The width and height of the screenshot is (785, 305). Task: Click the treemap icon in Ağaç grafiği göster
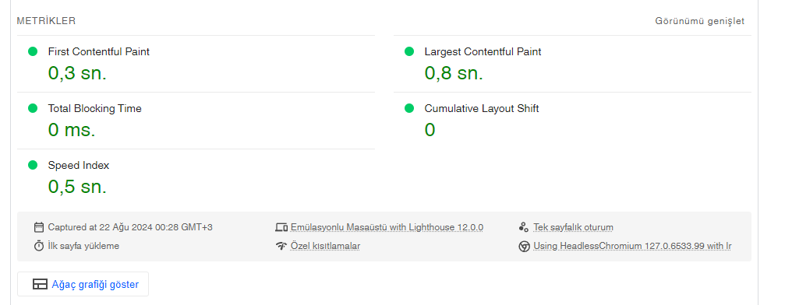[40, 285]
